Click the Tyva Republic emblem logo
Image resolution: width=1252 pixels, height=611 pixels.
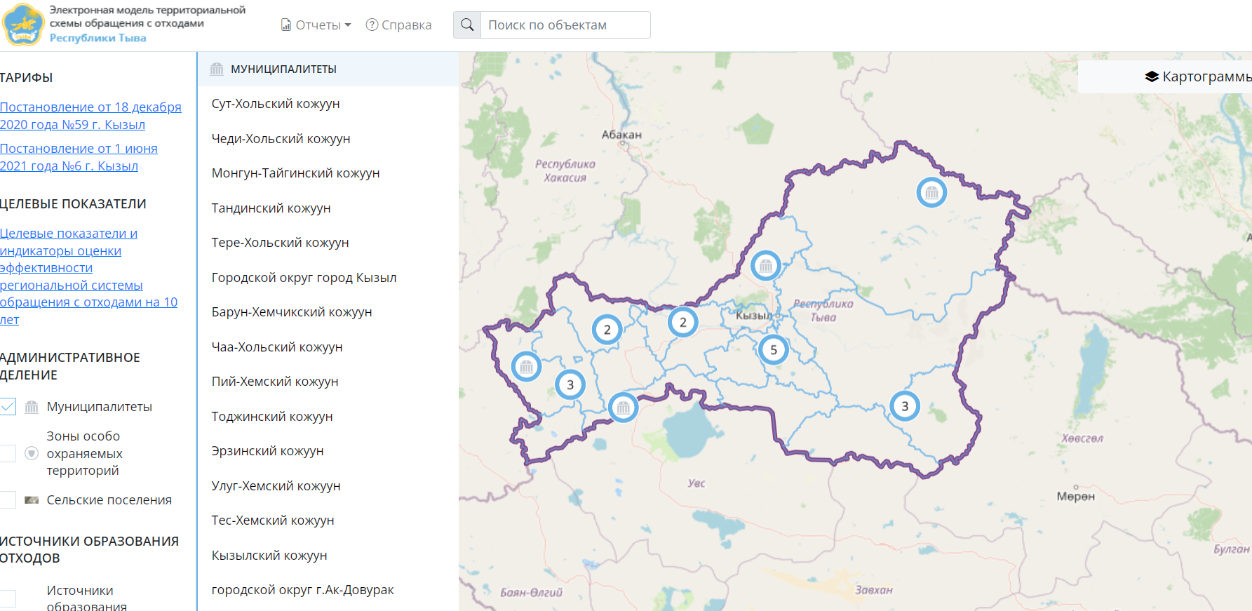[x=23, y=25]
